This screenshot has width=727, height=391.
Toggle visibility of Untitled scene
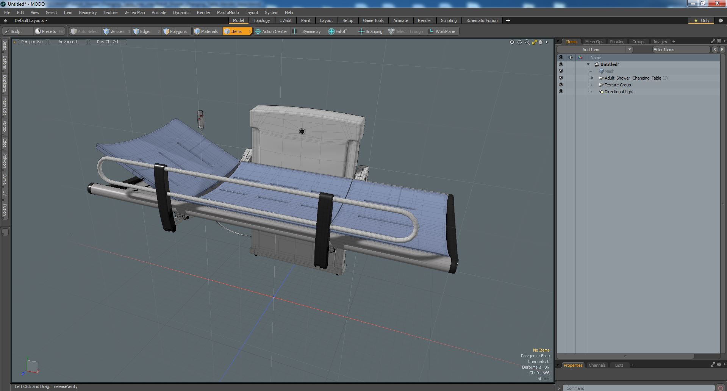[561, 64]
